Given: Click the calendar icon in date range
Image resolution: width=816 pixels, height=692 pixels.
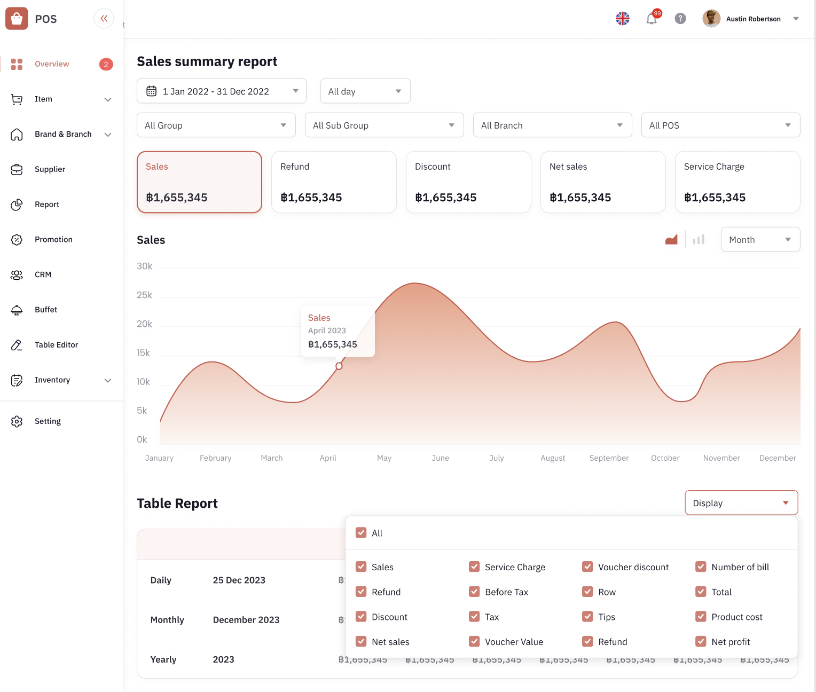Looking at the screenshot, I should pos(152,91).
